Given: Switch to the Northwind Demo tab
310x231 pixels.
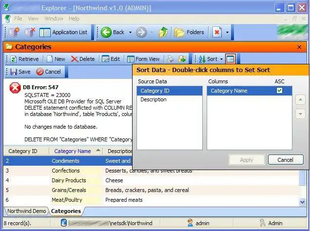Looking at the screenshot, I should click(26, 211).
